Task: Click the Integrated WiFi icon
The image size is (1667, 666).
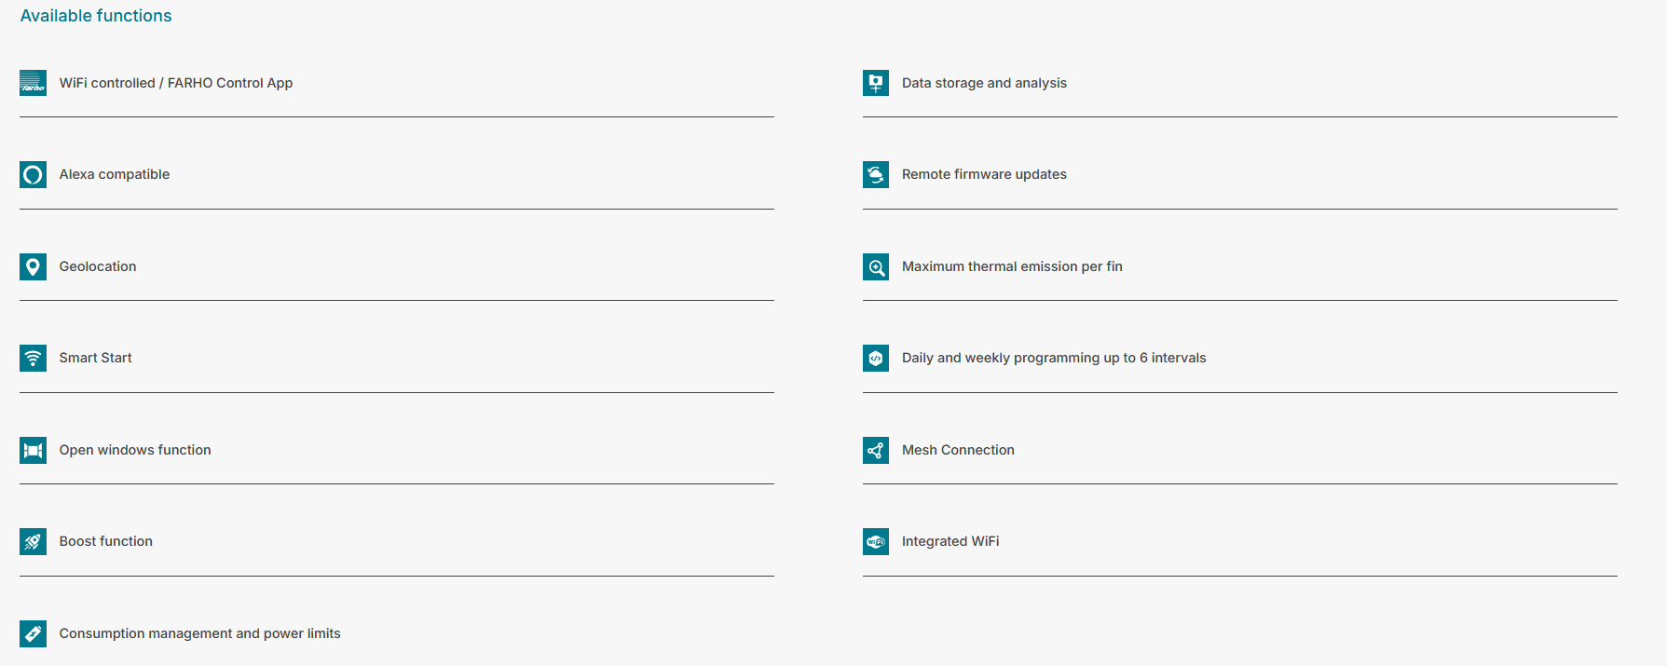Action: (x=875, y=542)
